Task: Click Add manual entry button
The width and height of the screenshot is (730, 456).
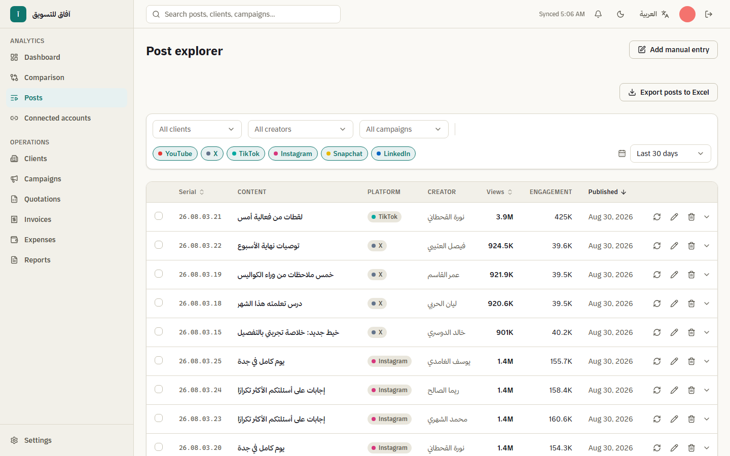Action: pyautogui.click(x=673, y=50)
